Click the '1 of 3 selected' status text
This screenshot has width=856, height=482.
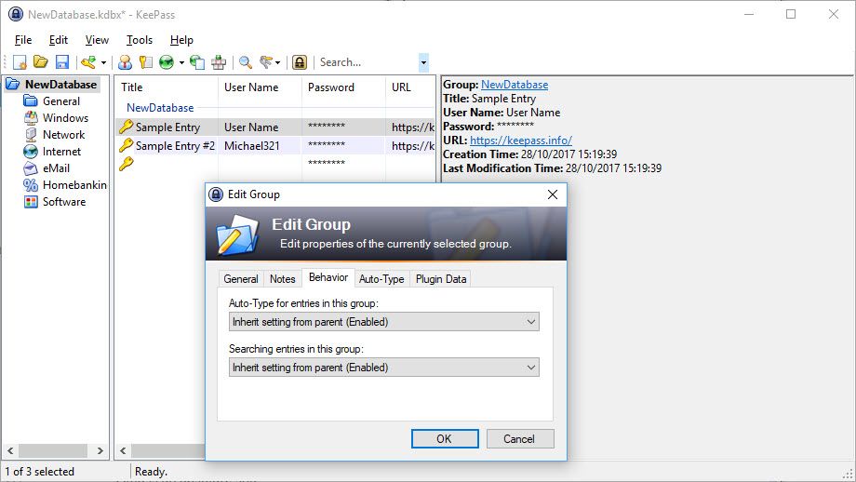pyautogui.click(x=40, y=472)
